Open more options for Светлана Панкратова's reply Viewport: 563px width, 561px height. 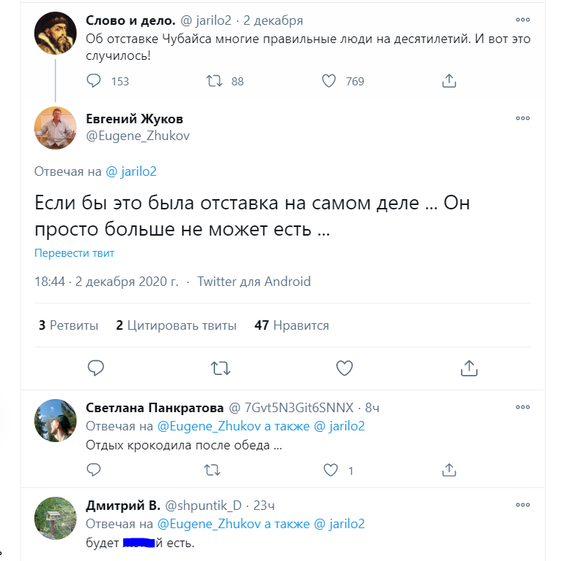point(523,407)
